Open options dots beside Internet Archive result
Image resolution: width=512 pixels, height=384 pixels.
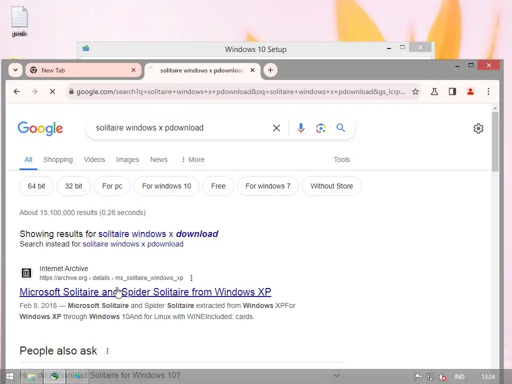pos(191,278)
